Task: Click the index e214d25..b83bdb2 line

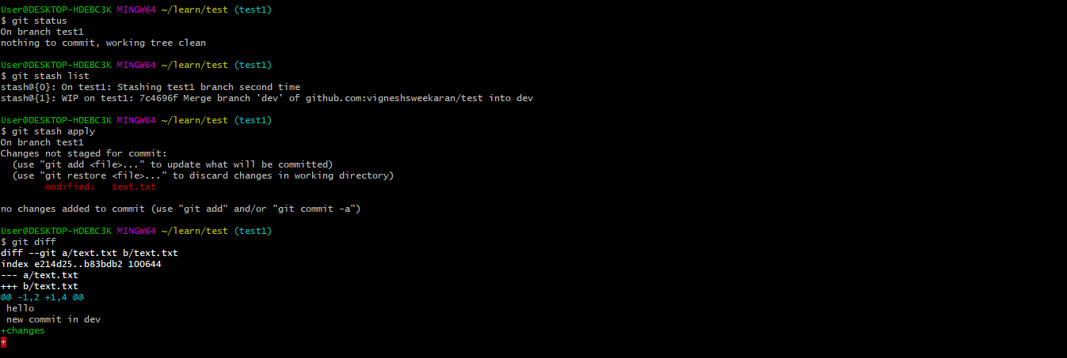Action: [x=81, y=264]
